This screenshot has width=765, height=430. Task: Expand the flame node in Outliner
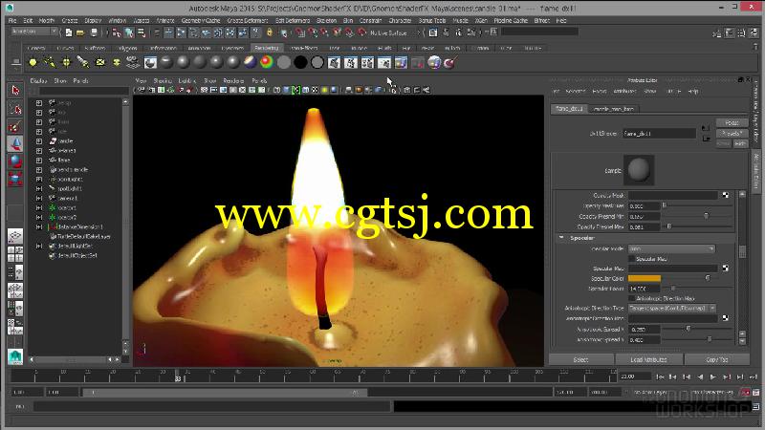point(39,160)
